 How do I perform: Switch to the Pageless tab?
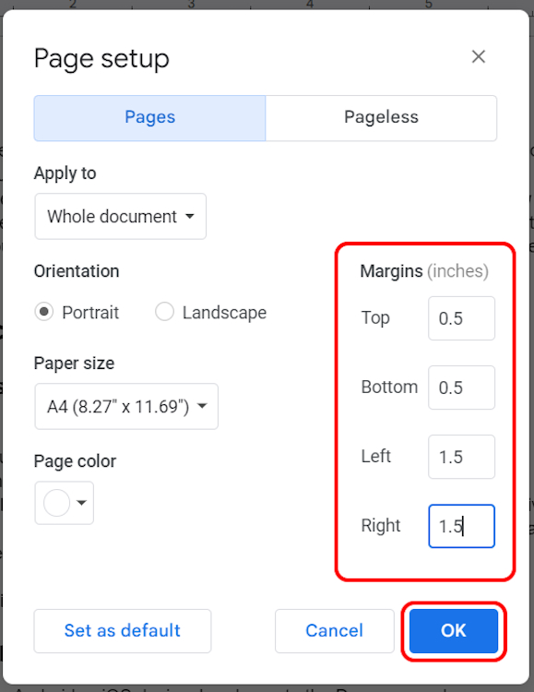[381, 118]
